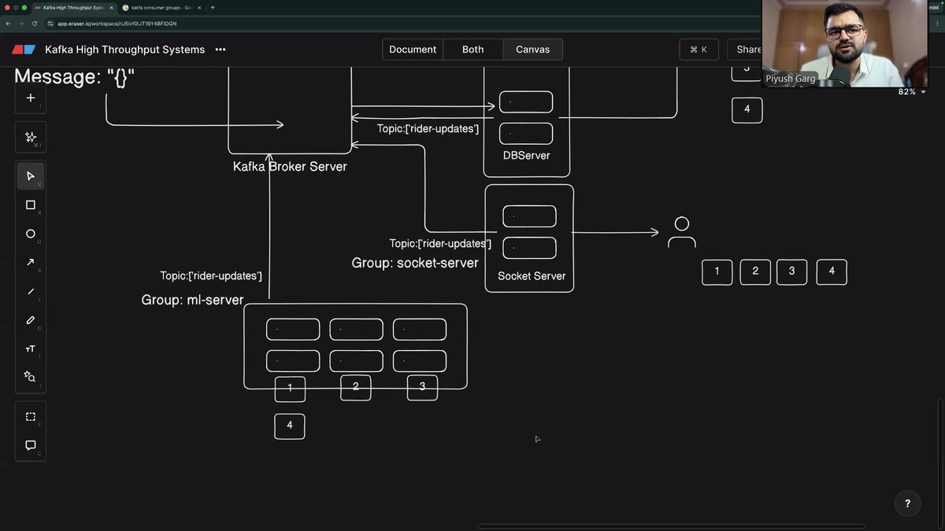Close the kafka consumer groups tab
The image size is (945, 531).
pyautogui.click(x=201, y=7)
